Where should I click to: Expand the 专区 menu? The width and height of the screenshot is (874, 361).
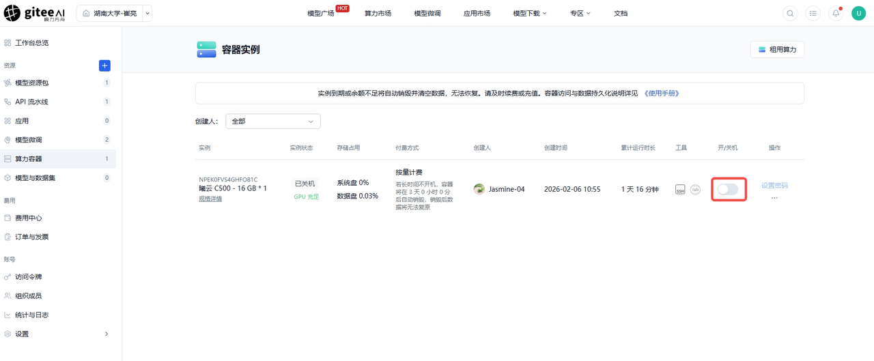(580, 13)
